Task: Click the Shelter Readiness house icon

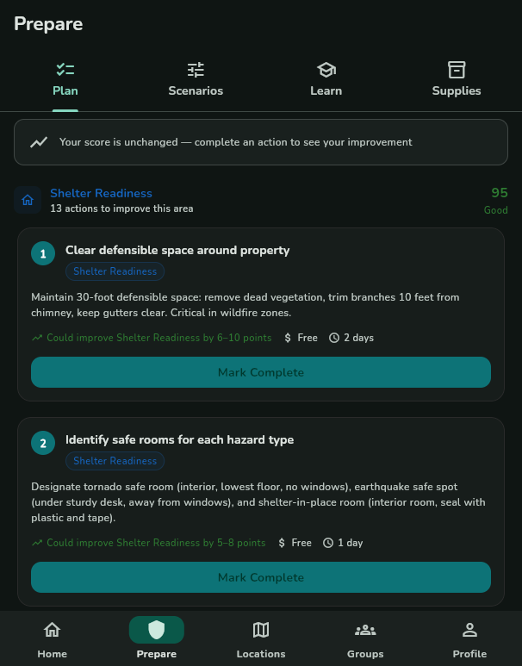Action: 28,200
